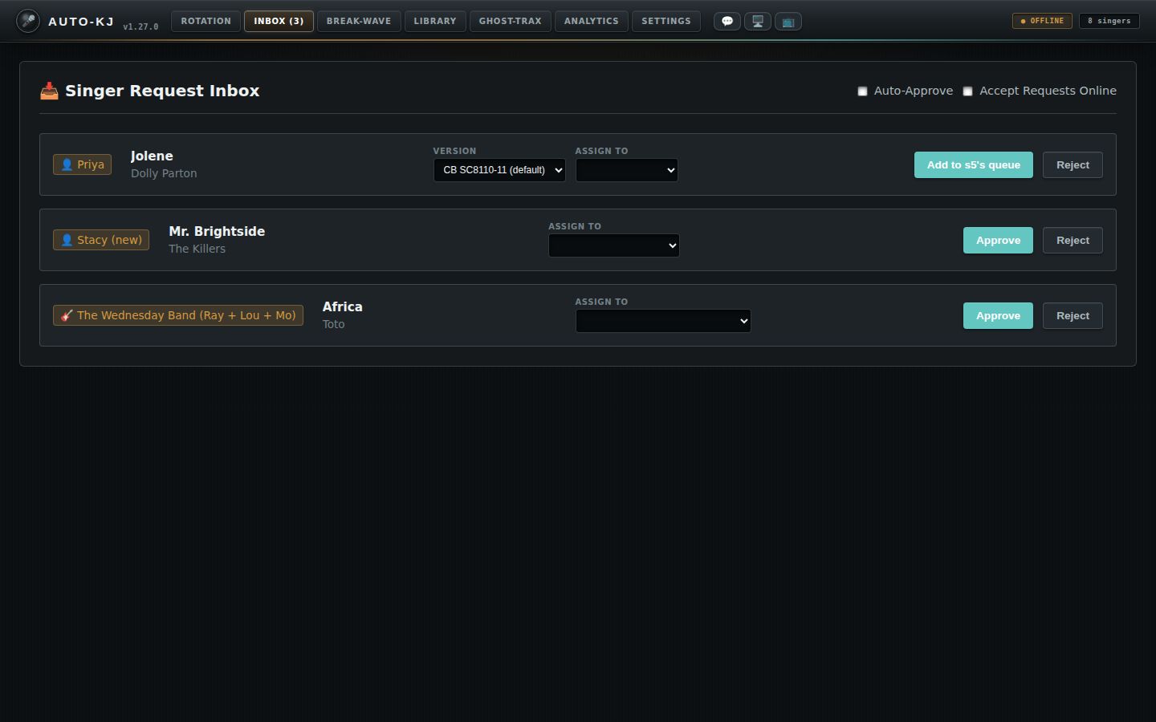Click the Africa song title
This screenshot has width=1156, height=722.
pos(343,306)
